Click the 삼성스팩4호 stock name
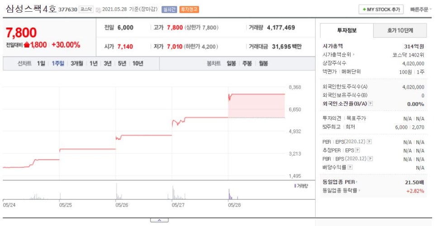 click(x=31, y=9)
